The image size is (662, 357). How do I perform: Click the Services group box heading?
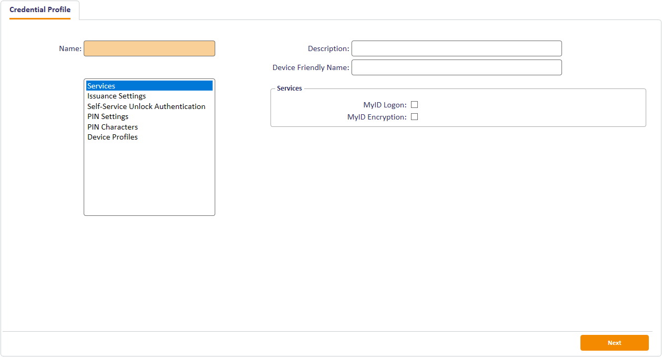pos(289,88)
